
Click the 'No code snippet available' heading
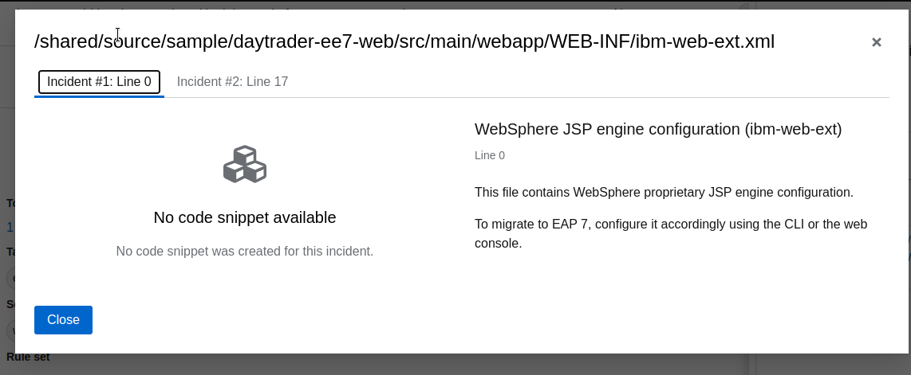pyautogui.click(x=245, y=217)
